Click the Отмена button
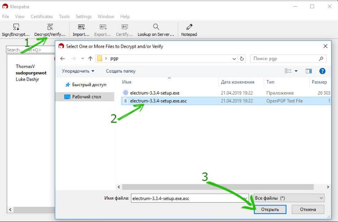 [308, 209]
